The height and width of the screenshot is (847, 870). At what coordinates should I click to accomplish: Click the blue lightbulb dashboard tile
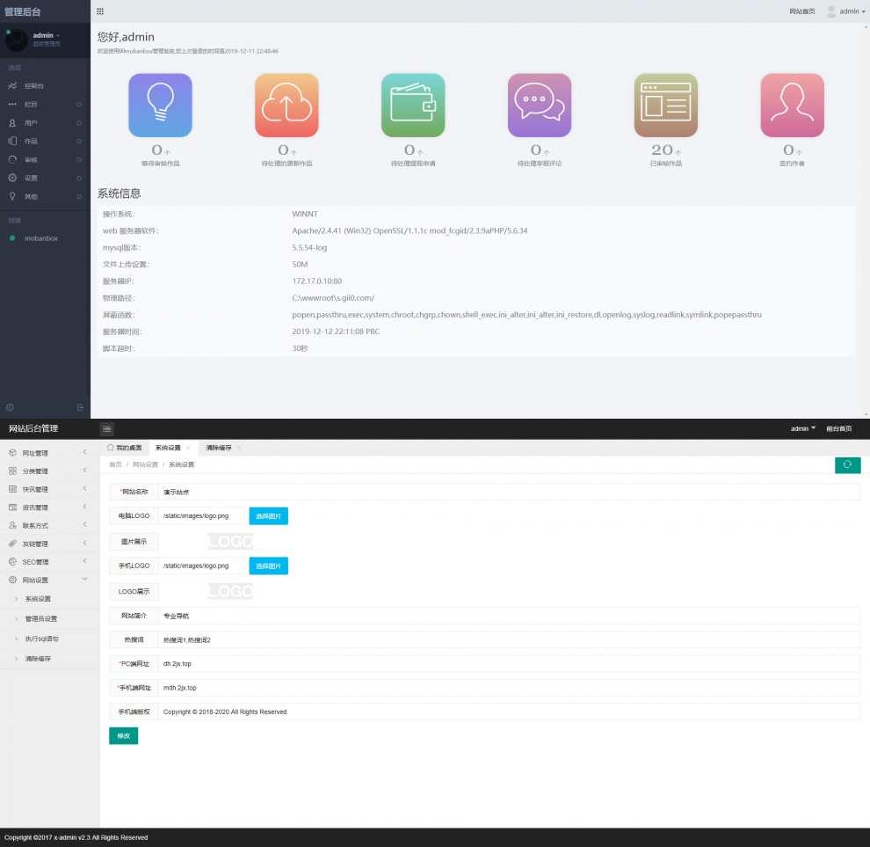[160, 105]
